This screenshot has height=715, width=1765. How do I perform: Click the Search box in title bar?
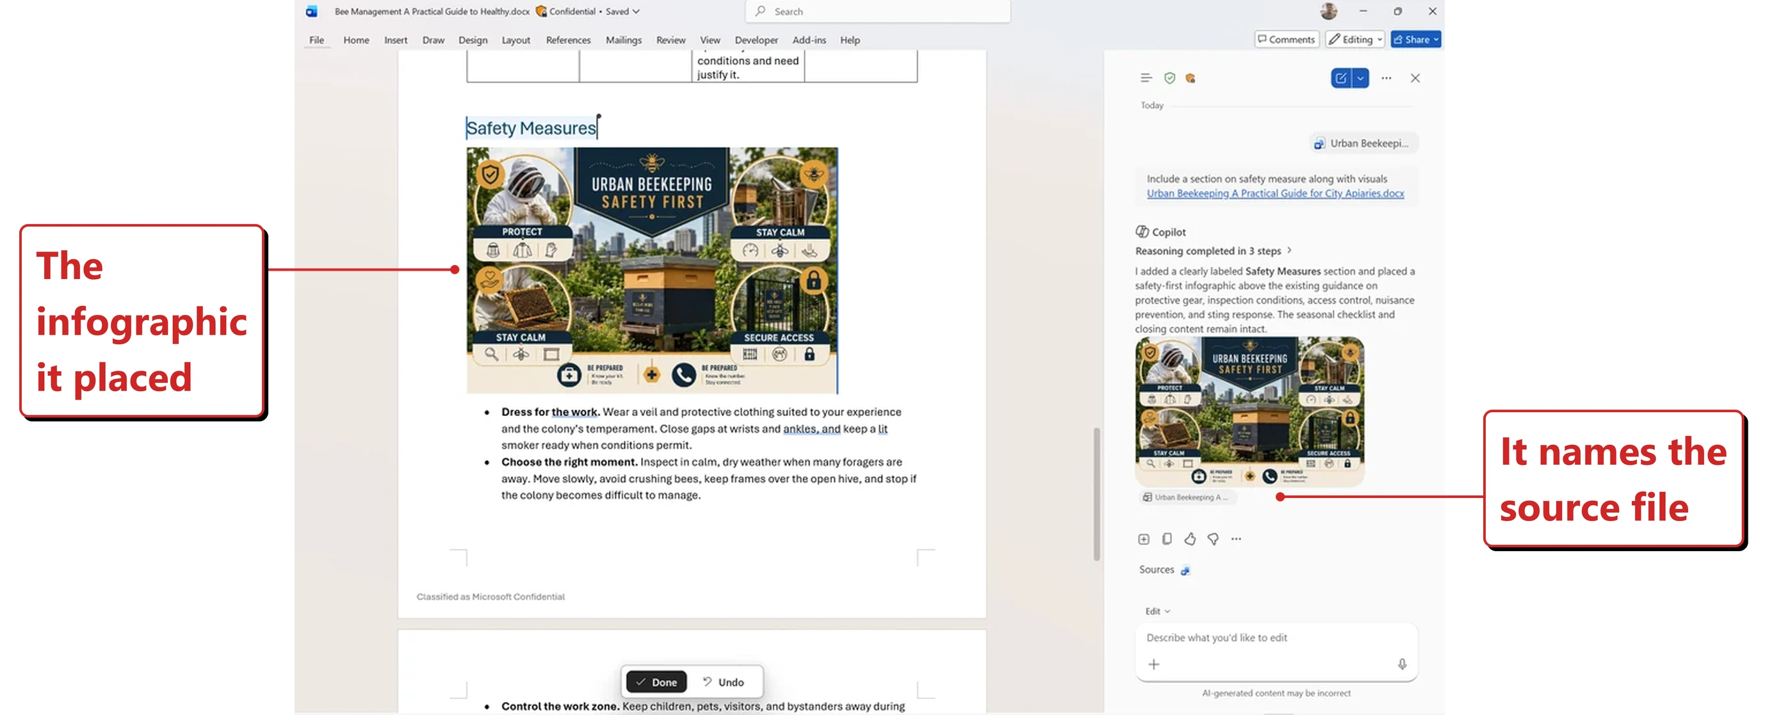point(877,11)
